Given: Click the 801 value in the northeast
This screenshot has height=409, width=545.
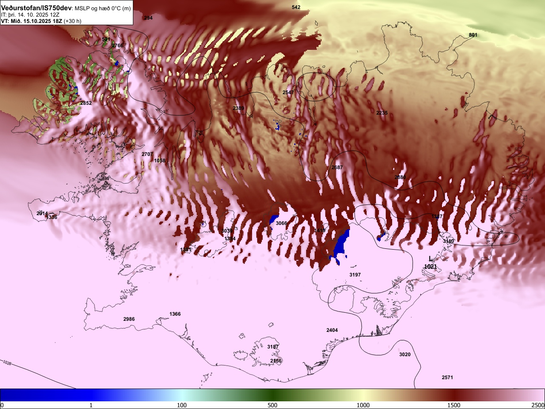Looking at the screenshot, I should (473, 35).
